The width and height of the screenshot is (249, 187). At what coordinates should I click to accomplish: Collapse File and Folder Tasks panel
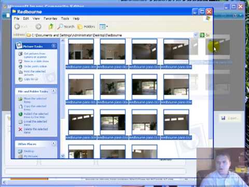click(53, 91)
